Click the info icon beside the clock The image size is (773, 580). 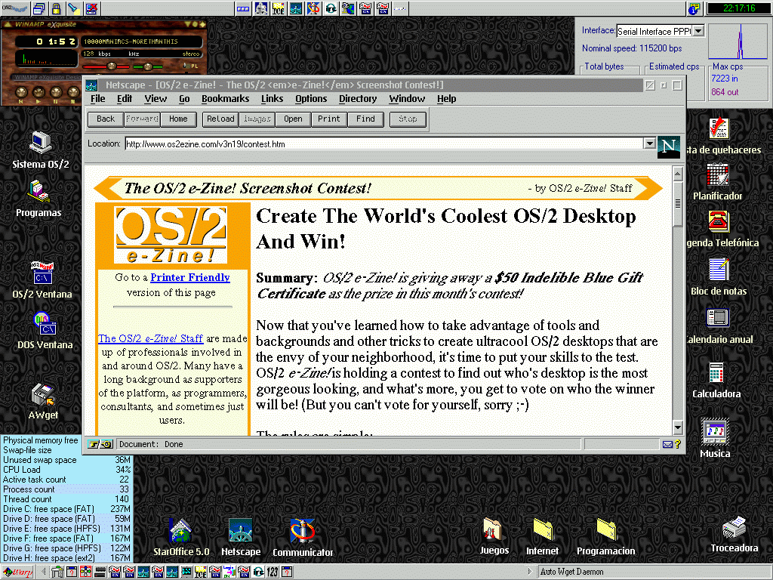694,8
